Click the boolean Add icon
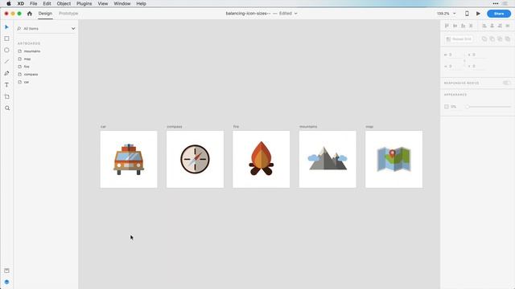This screenshot has width=515, height=289. pos(484,39)
